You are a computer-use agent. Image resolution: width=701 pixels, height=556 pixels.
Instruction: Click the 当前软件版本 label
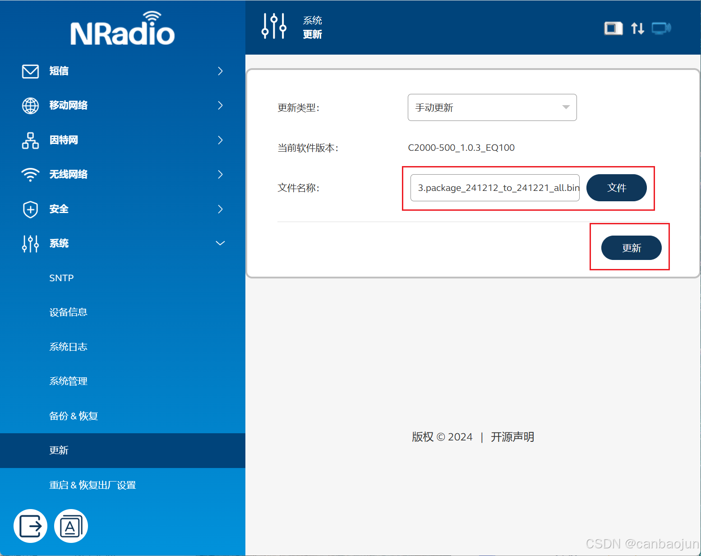click(308, 148)
